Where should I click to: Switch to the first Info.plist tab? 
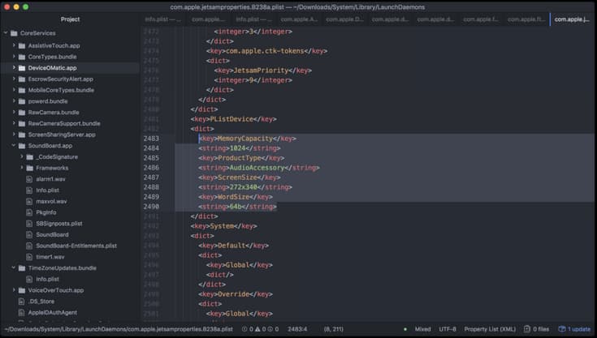point(163,19)
